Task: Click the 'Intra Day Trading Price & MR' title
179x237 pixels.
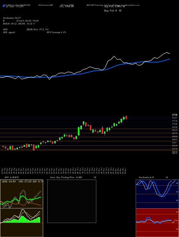Action: (66, 177)
